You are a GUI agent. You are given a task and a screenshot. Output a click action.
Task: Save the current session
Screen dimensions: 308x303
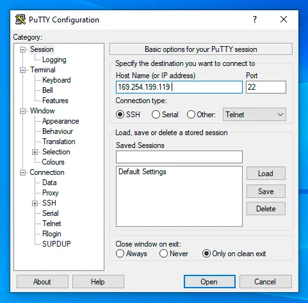coord(266,192)
